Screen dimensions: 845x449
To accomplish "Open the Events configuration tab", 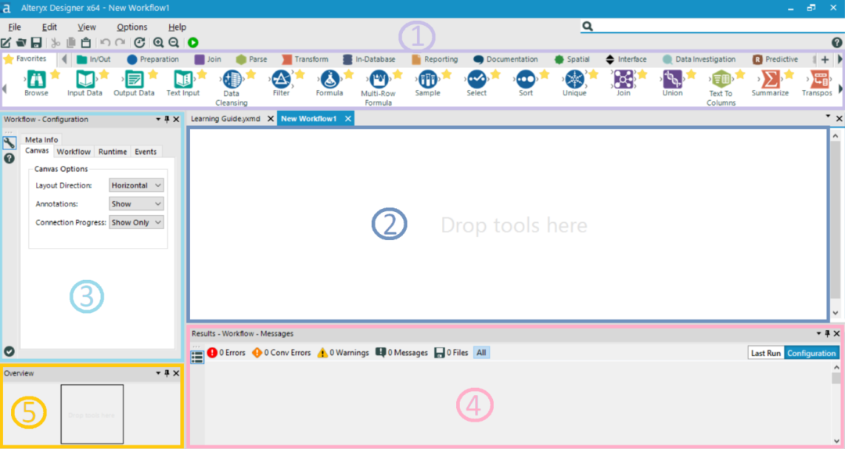I will click(x=146, y=152).
